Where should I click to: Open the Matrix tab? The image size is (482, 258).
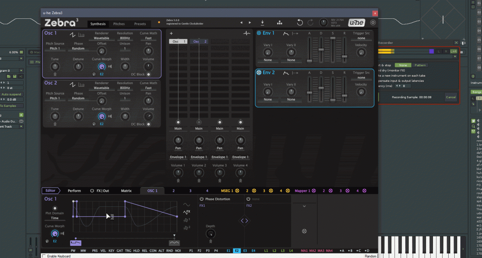(126, 191)
